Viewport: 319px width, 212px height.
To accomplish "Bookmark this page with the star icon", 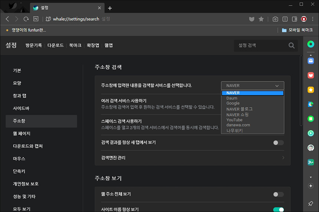I will pos(261,19).
